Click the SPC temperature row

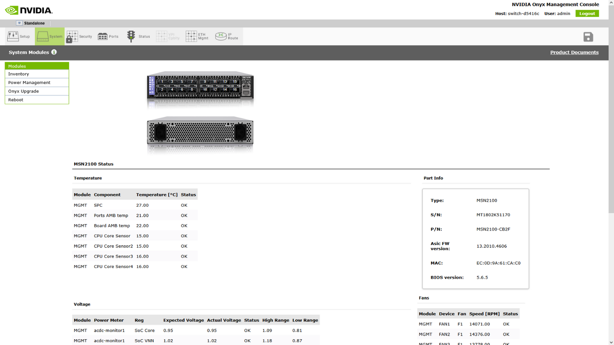click(x=135, y=205)
